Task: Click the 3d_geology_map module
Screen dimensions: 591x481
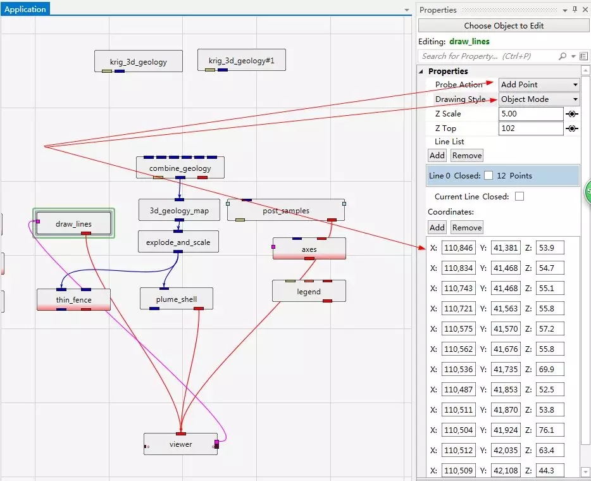Action: pos(180,210)
